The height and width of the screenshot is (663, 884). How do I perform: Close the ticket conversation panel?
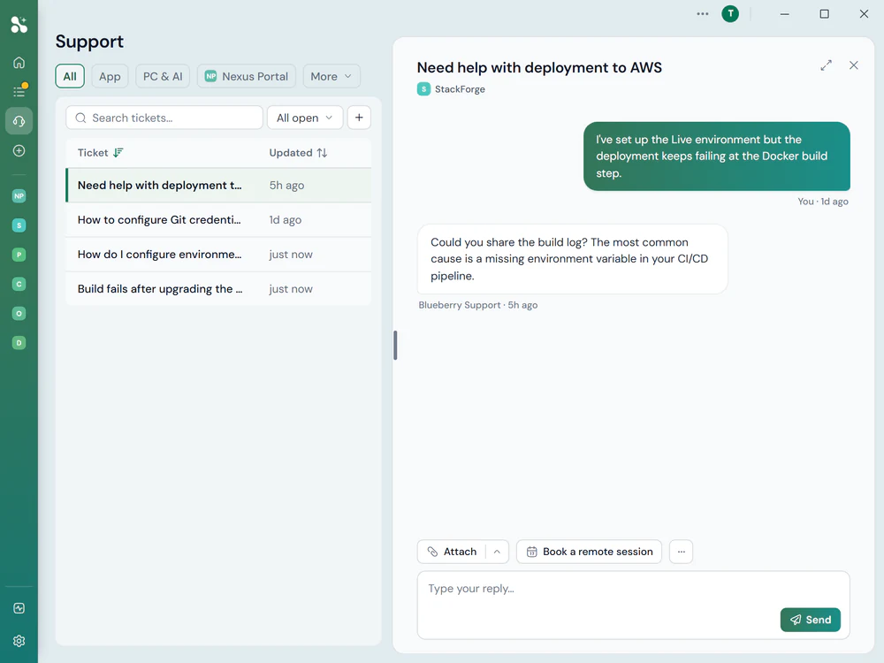click(x=854, y=65)
